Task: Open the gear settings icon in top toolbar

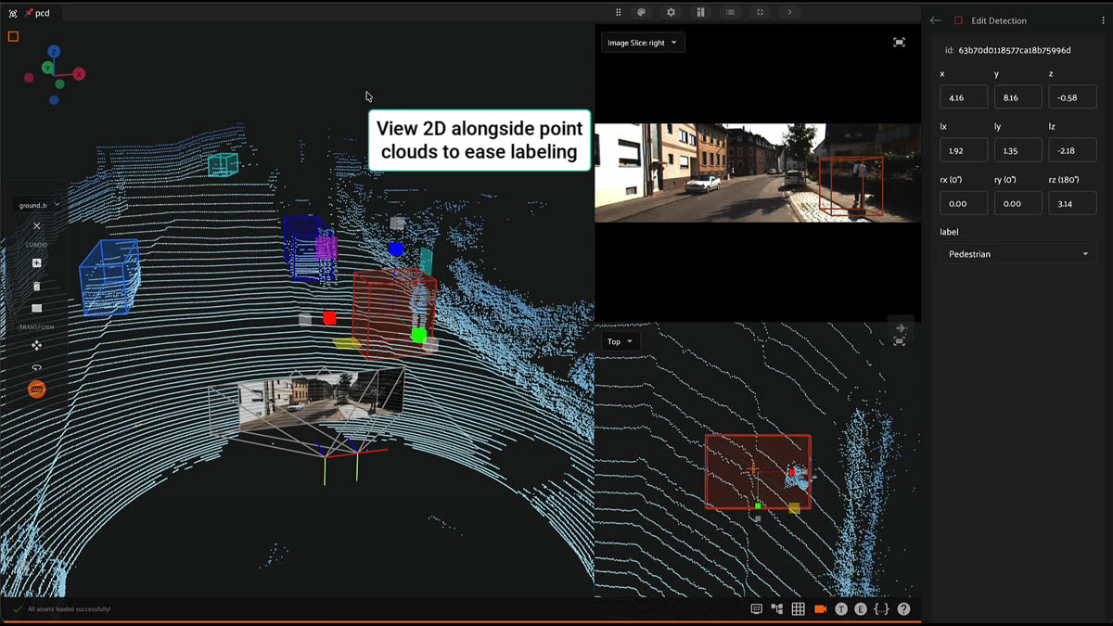Action: pos(671,12)
